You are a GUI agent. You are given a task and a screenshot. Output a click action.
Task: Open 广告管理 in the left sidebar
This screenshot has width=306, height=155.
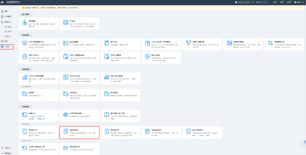click(x=8, y=17)
